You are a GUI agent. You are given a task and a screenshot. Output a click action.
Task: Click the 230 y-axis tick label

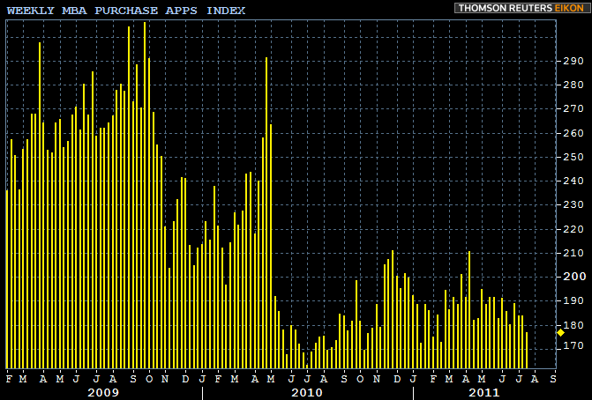click(573, 205)
